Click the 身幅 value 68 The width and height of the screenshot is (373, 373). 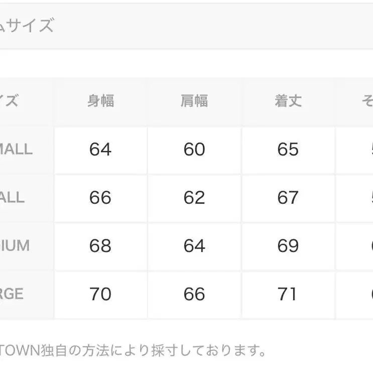100,246
